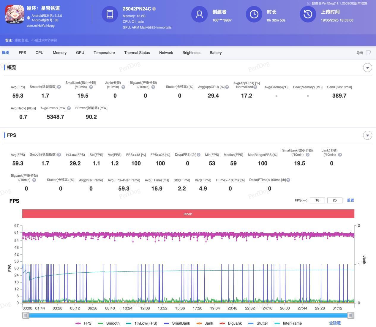Switch to the Temperature tab
Screen dimensions: 376x327
coord(104,53)
